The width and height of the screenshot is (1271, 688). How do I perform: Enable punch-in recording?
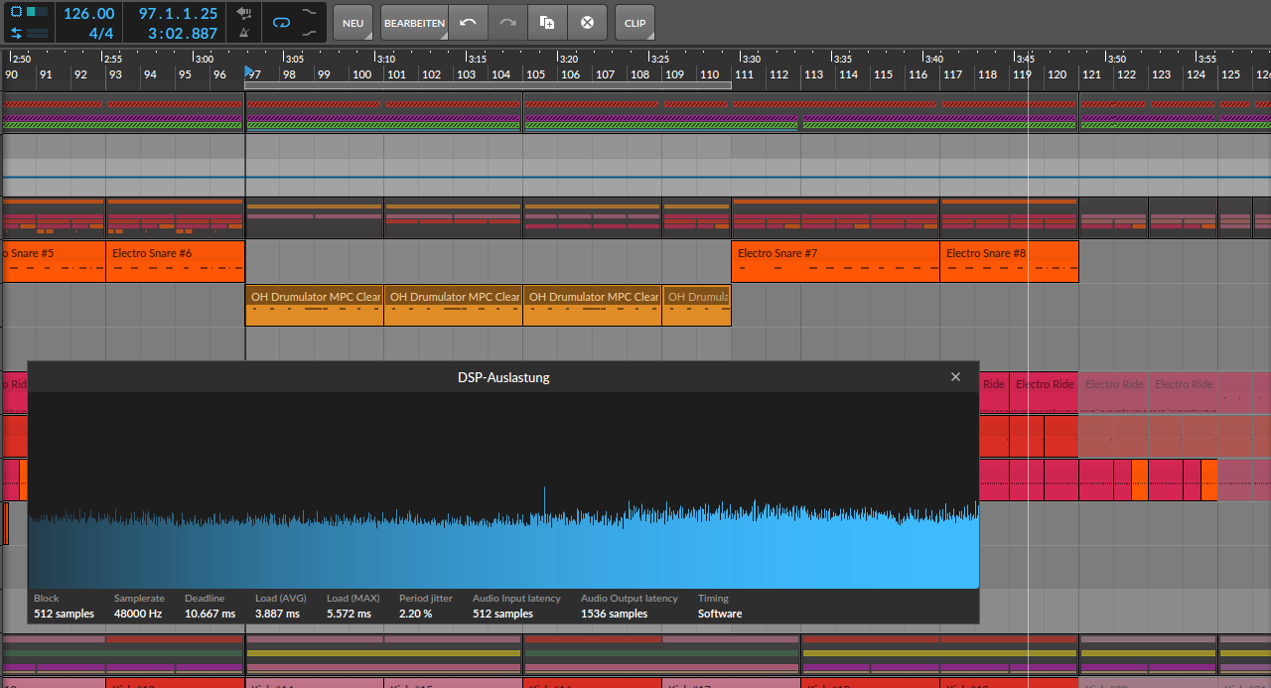[309, 12]
